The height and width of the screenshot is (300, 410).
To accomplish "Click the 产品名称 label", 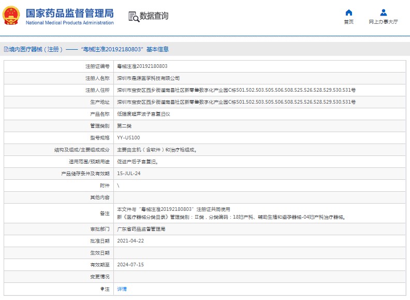I will point(99,114).
